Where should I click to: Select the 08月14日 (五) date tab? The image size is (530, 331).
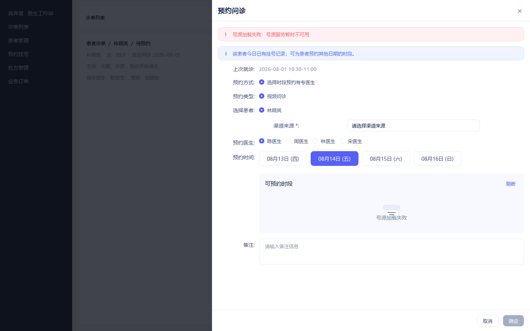[x=335, y=159]
